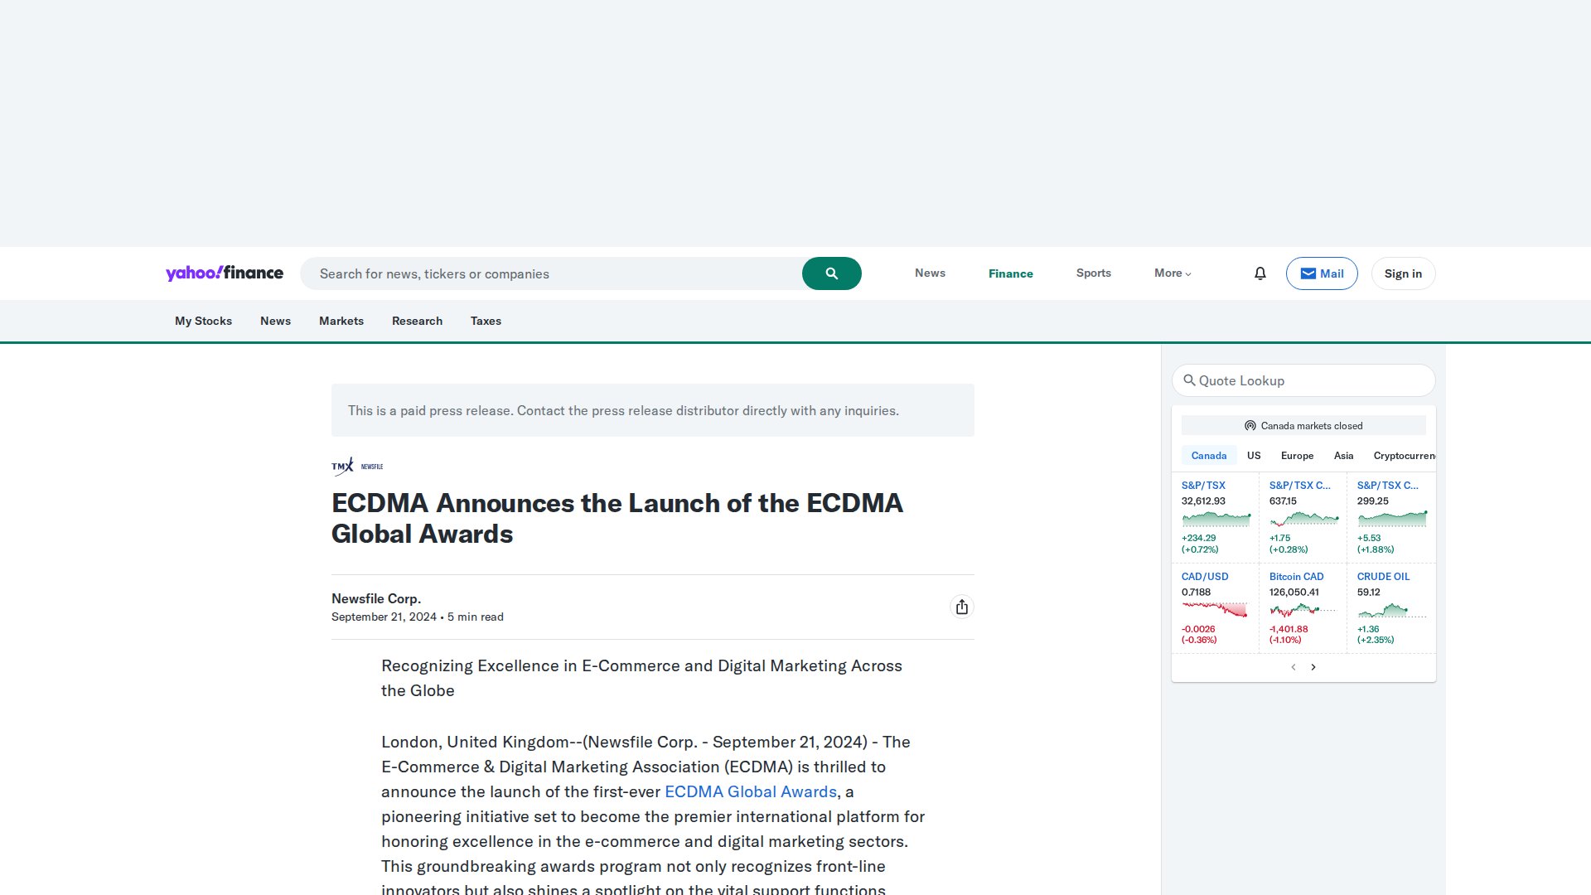Click the right chevron in the market widget

click(x=1313, y=666)
